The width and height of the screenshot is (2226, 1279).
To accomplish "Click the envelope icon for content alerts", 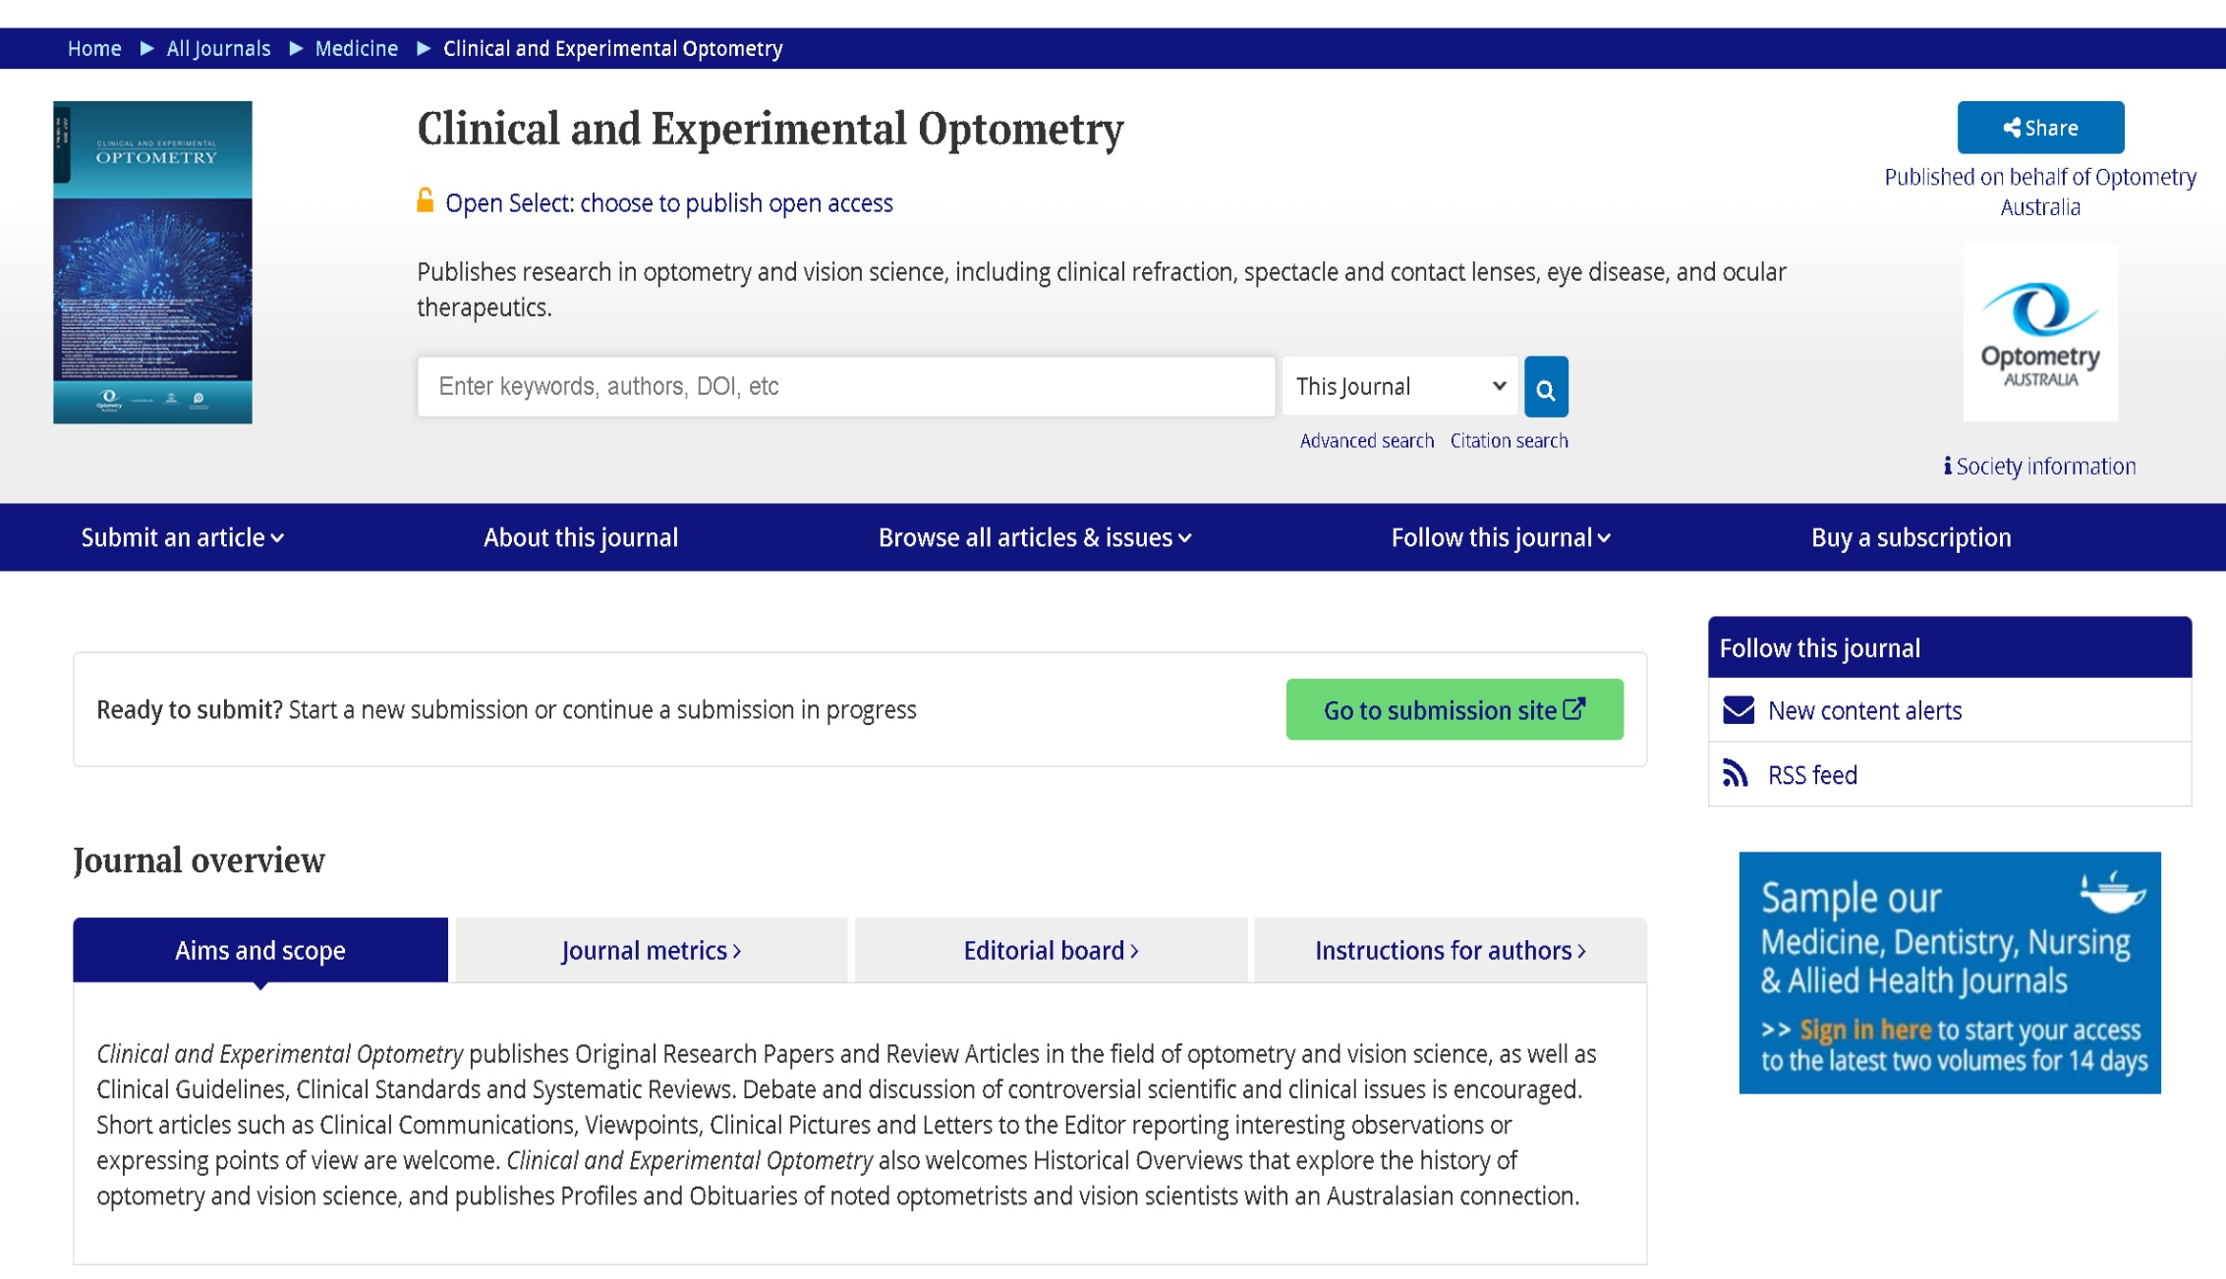I will click(1738, 710).
